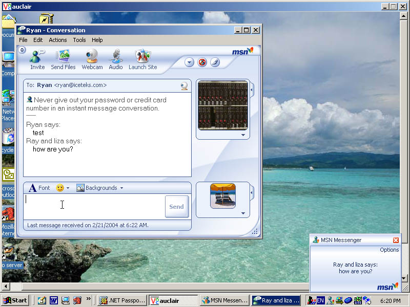Click Ryan's server rack display picture
This screenshot has width=410, height=307.
[223, 105]
